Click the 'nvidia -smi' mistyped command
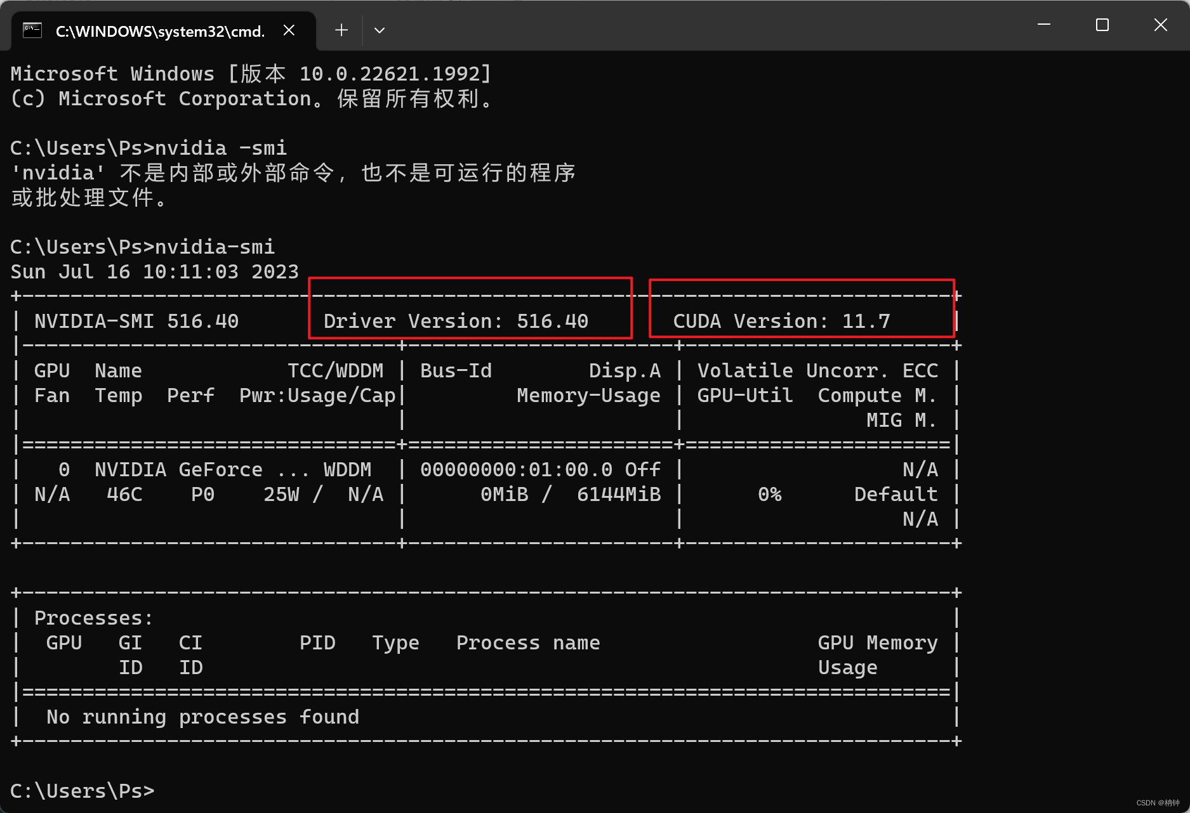This screenshot has height=813, width=1190. pos(221,148)
